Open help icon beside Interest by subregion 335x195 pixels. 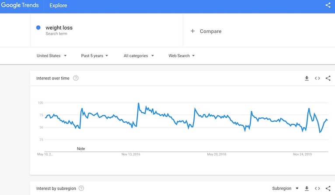(81, 188)
